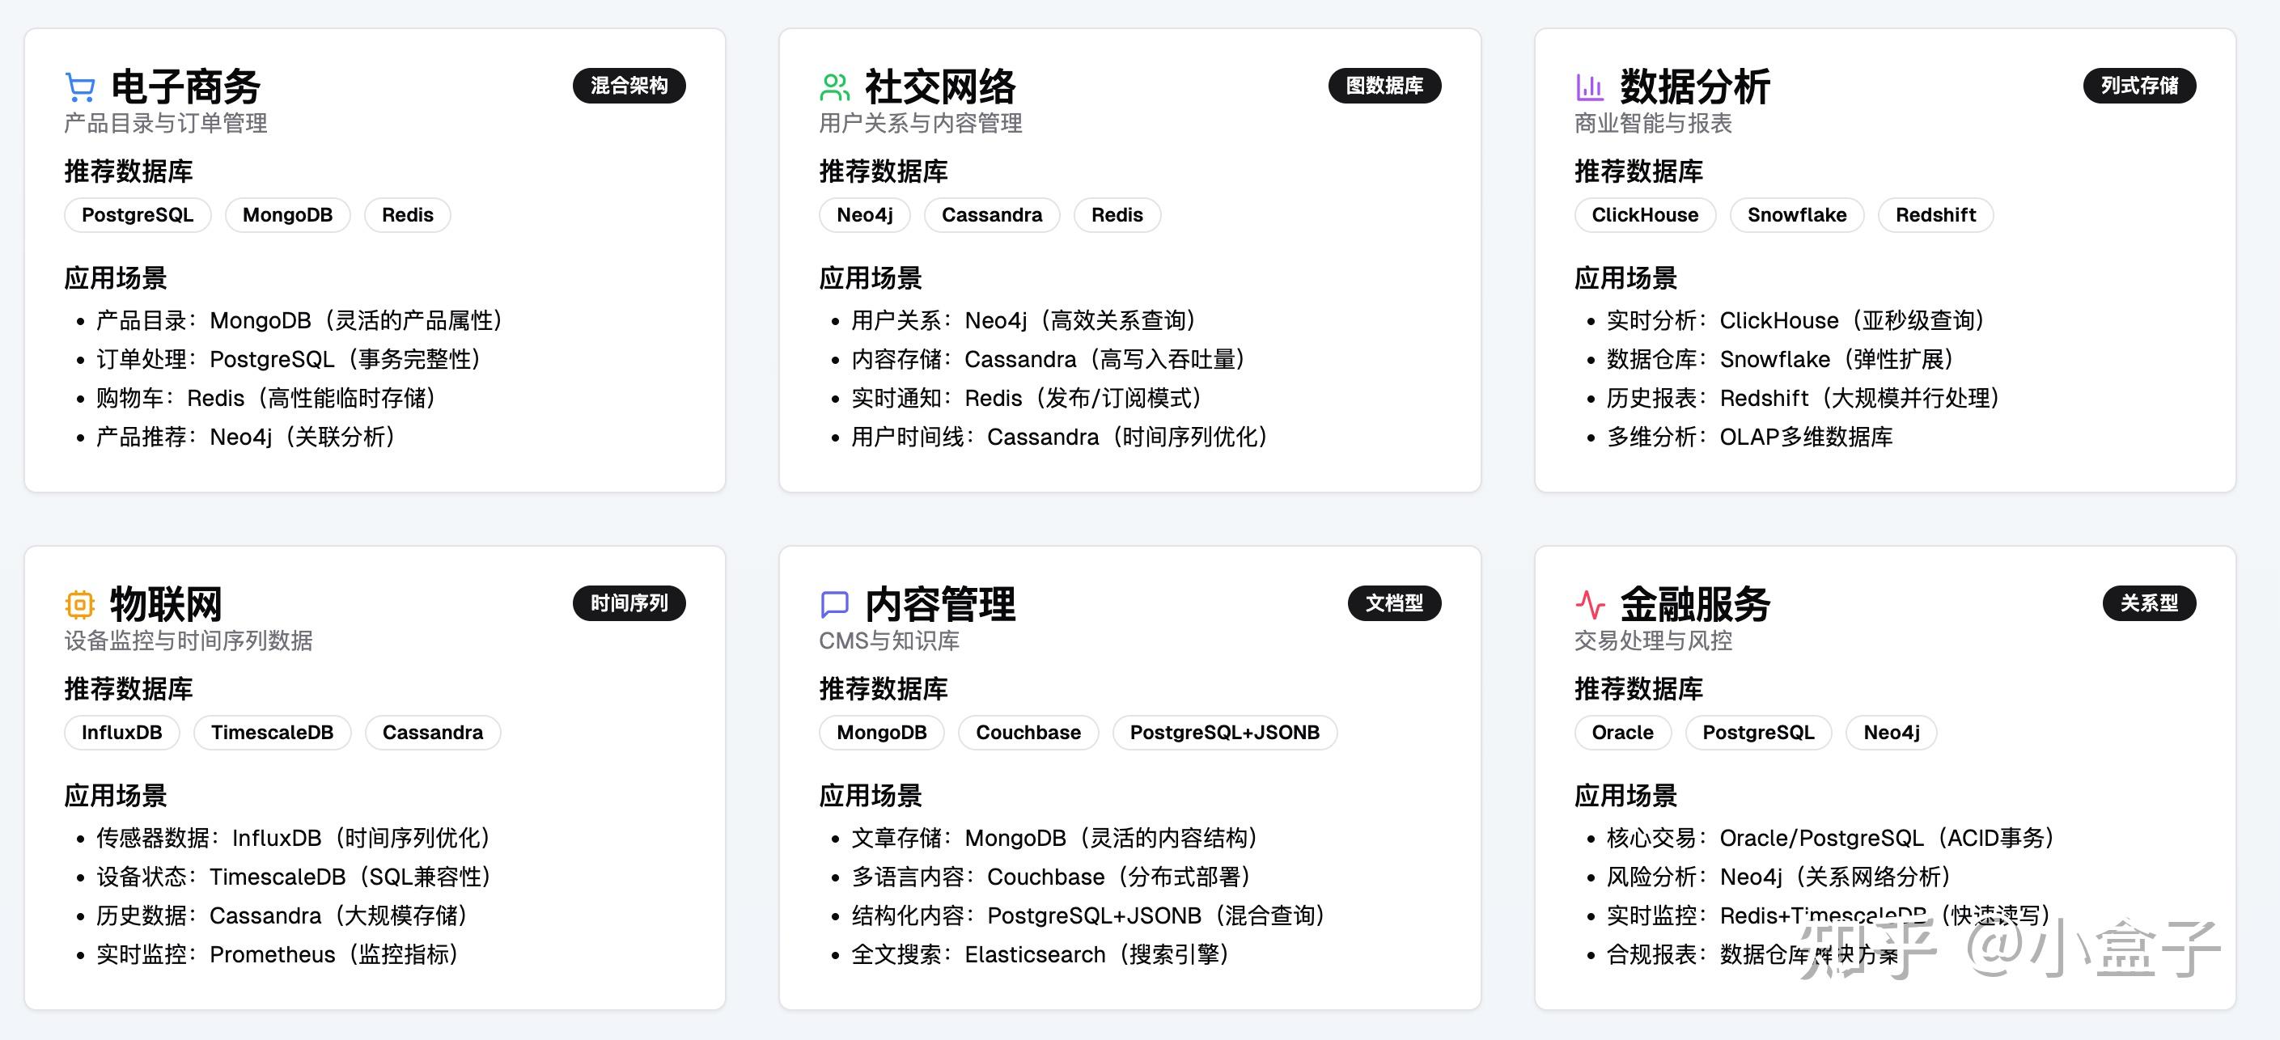
Task: Click the line 订单处理：PostgreSQL（事务完整性）
Action: pyautogui.click(x=290, y=359)
